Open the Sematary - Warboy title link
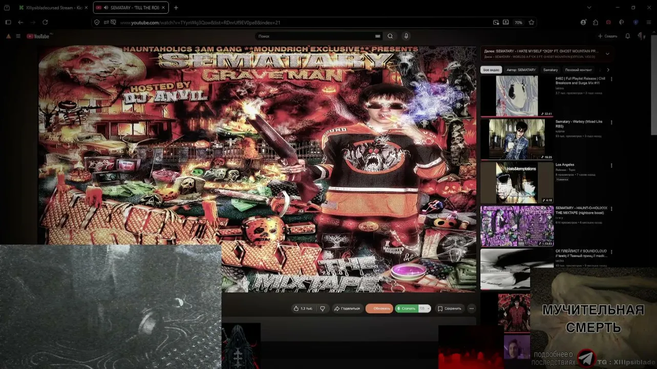657x369 pixels. pyautogui.click(x=579, y=124)
